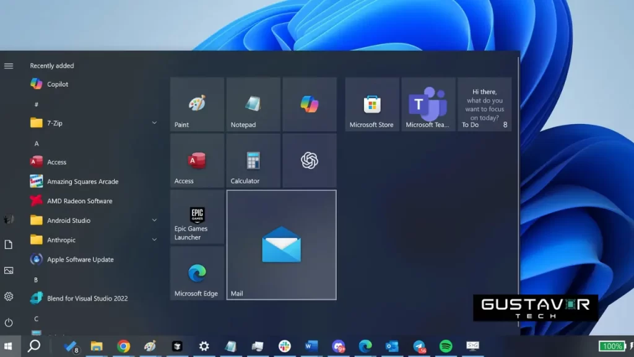Open Documents icon in Start sidebar
Viewport: 634px width, 357px height.
tap(9, 244)
